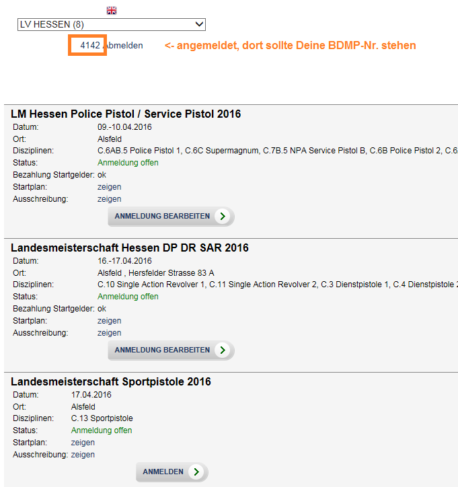
Task: Click the Abmelden logout link
Action: point(124,45)
